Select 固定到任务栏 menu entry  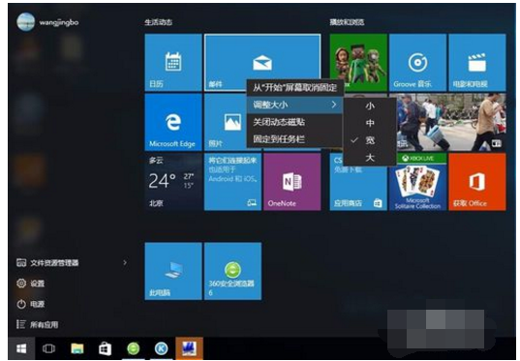(x=294, y=139)
